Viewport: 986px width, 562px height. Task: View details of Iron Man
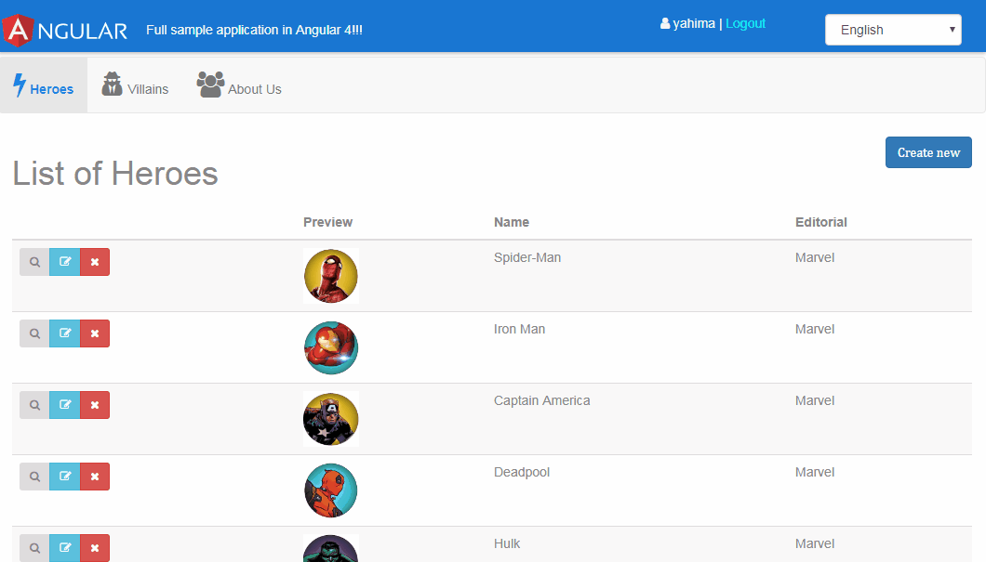[x=34, y=333]
